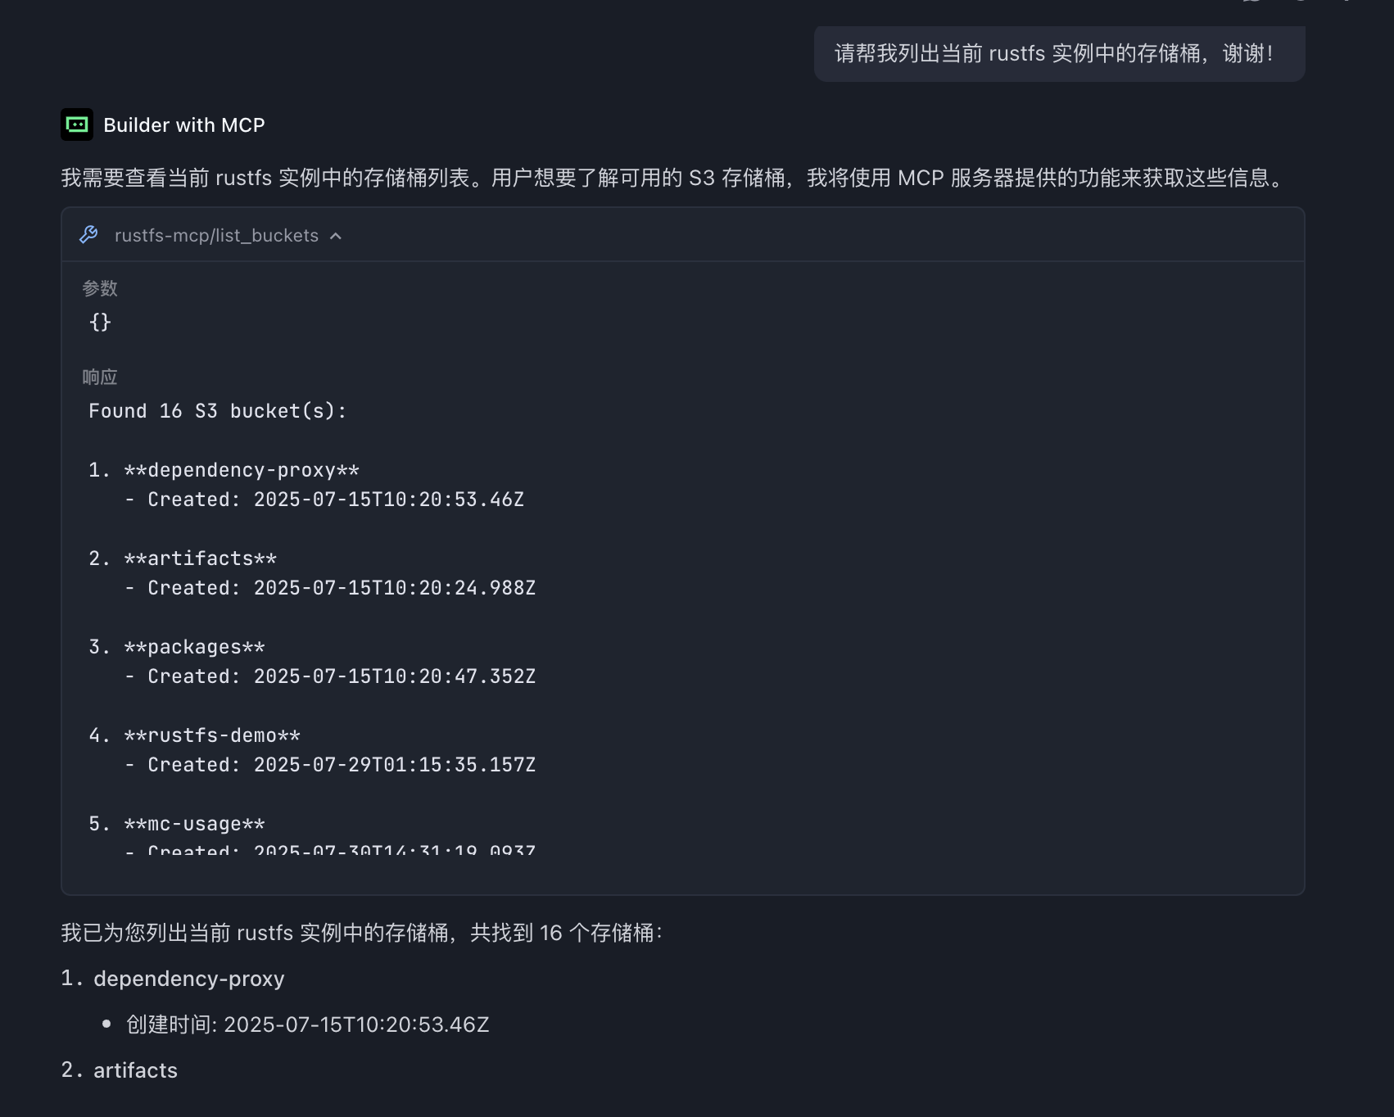Click the rustfs-mcp/list_buckets label
1394x1117 pixels.
click(216, 236)
